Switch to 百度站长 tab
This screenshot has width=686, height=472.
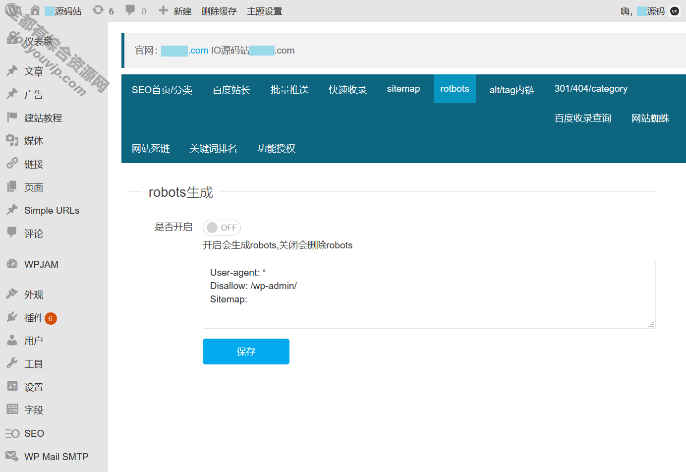231,90
